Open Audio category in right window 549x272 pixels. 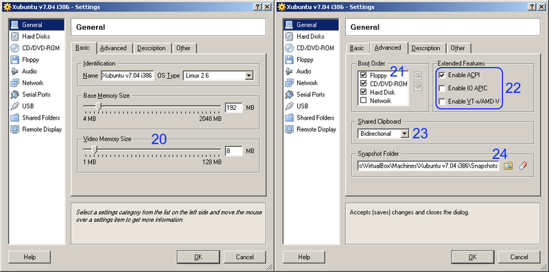pyautogui.click(x=299, y=71)
